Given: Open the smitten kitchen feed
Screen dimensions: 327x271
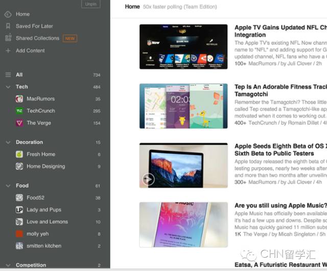Looking at the screenshot, I should coord(44,246).
